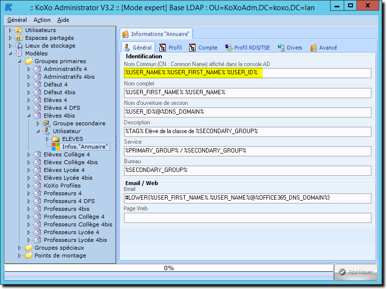Click the ELEVES folder icon
The height and width of the screenshot is (289, 387).
56,139
